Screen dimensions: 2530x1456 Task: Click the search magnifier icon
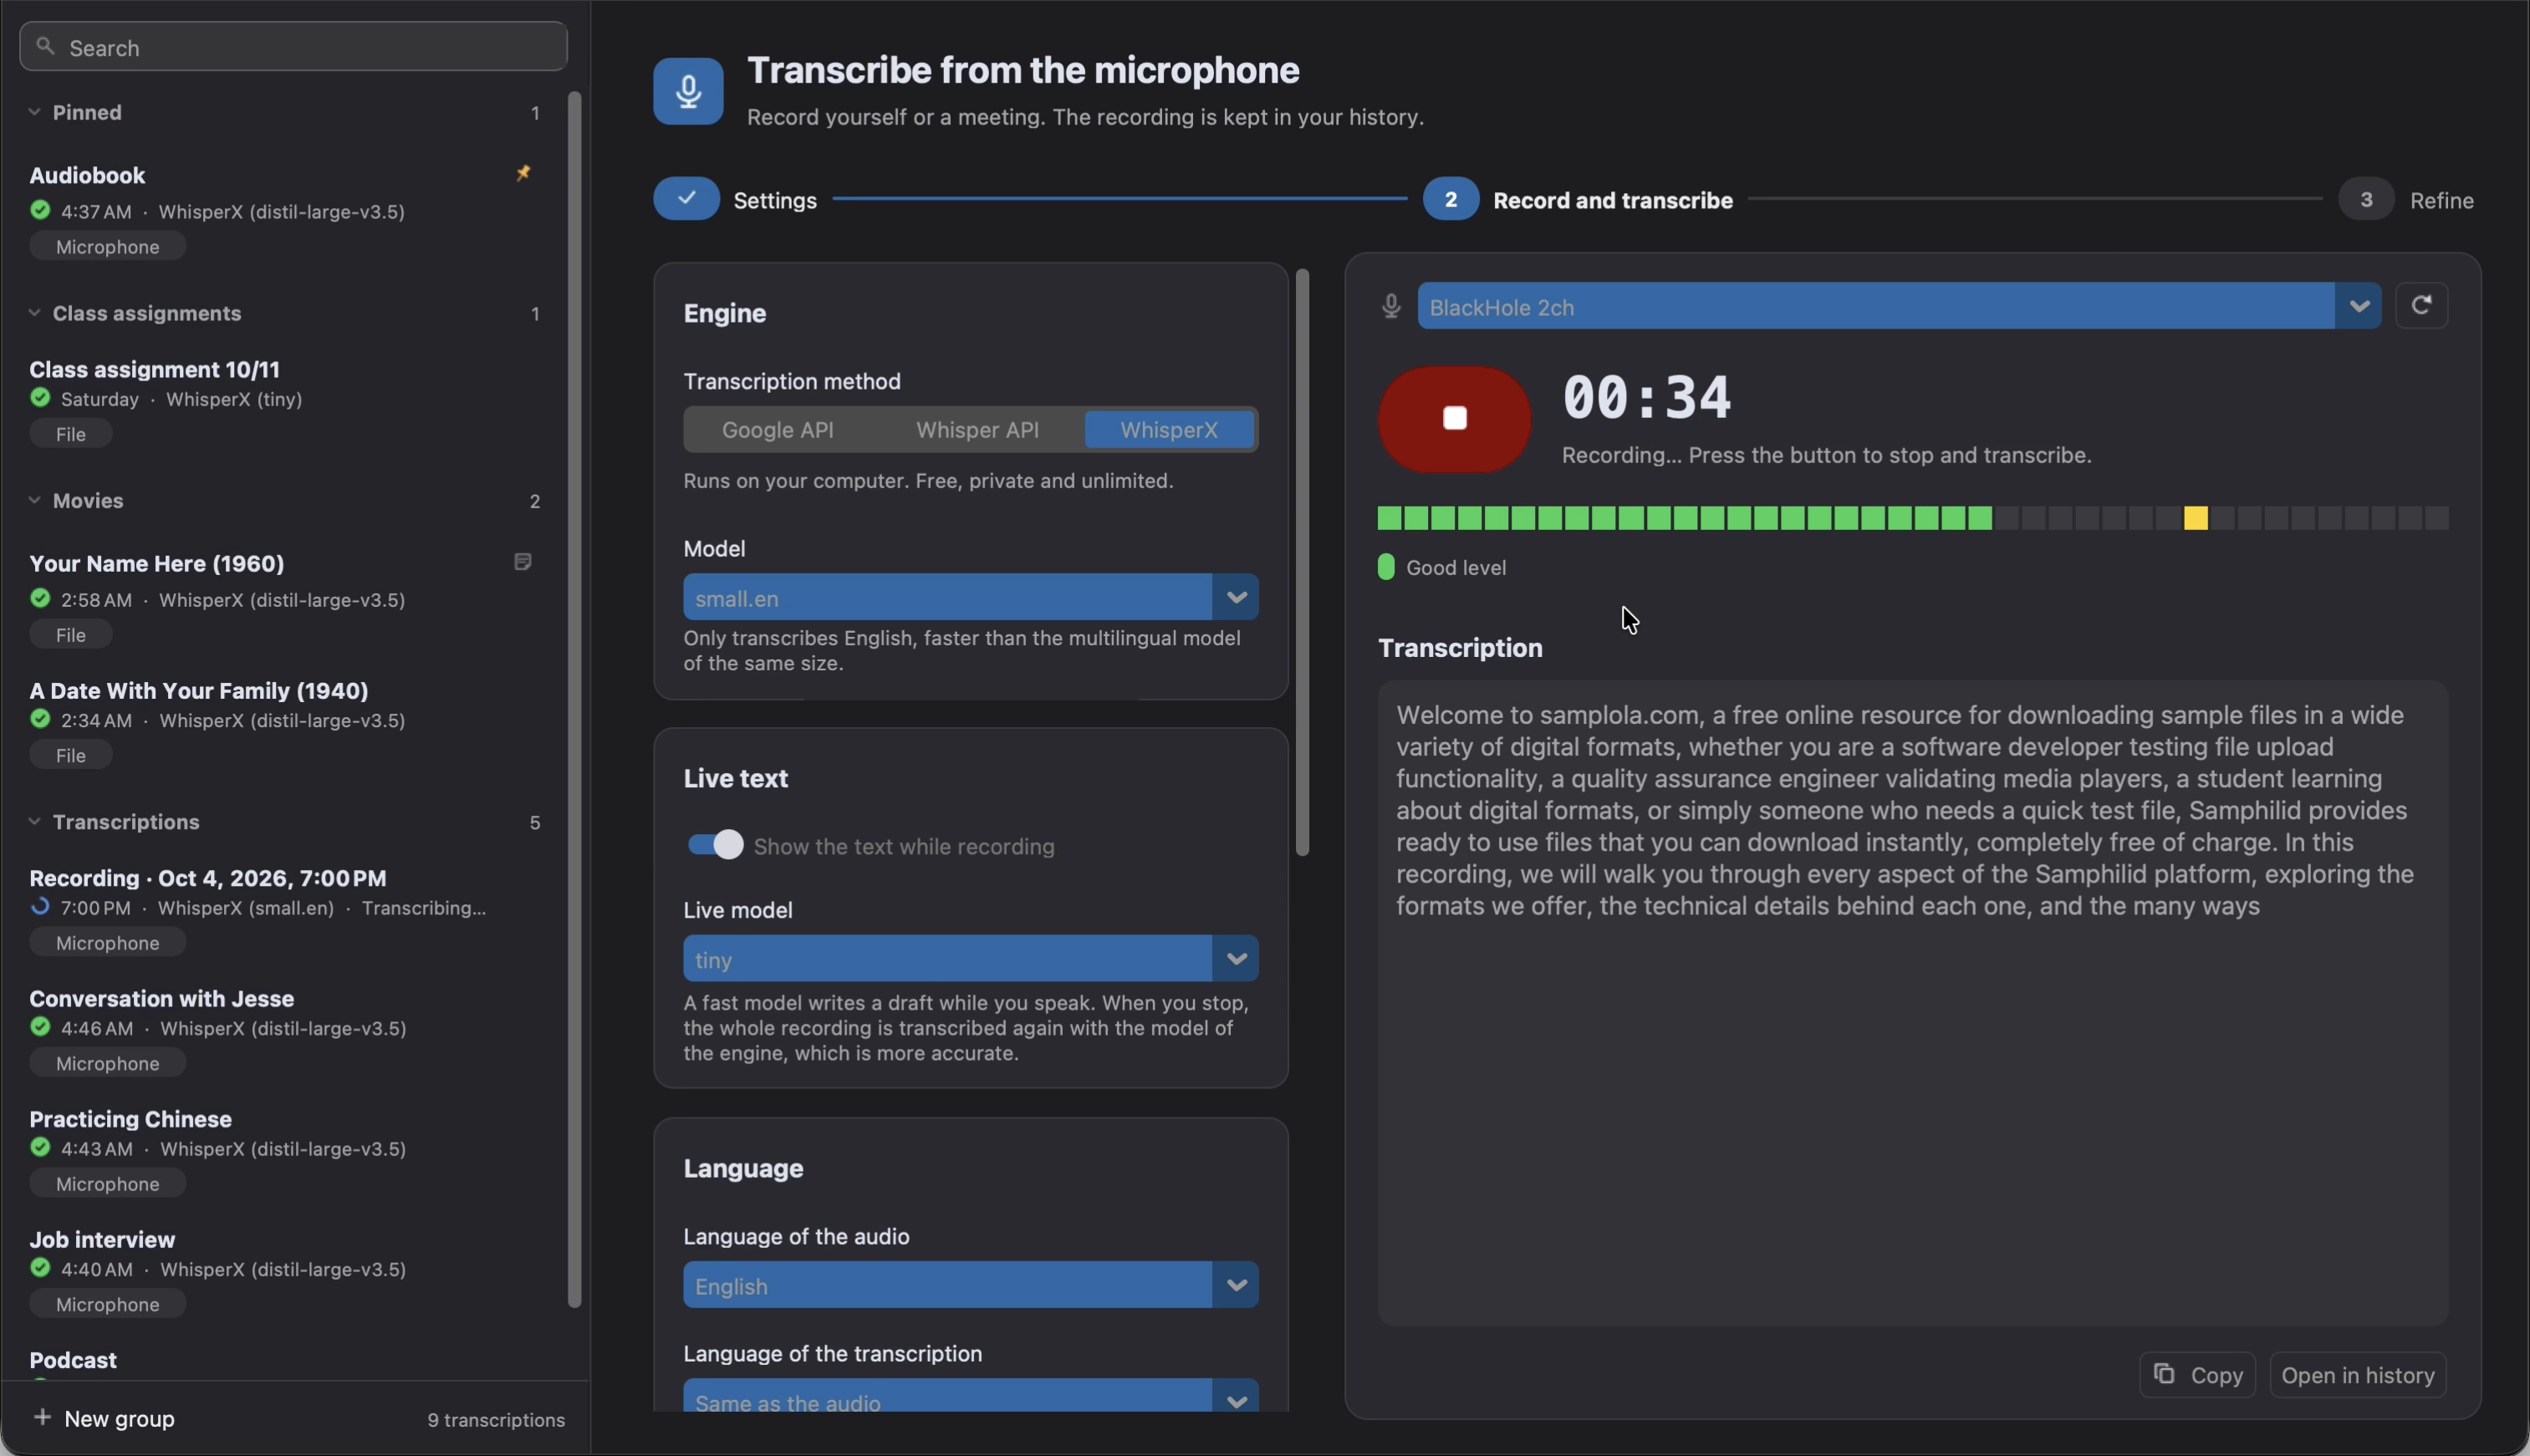click(x=45, y=46)
